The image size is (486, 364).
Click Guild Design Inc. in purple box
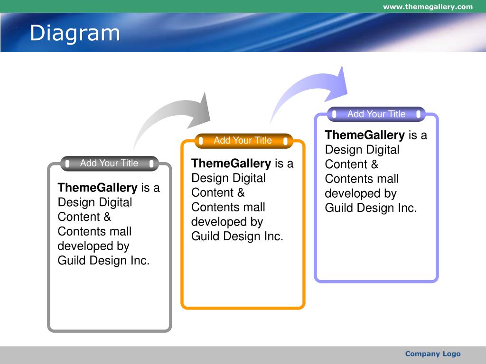371,208
